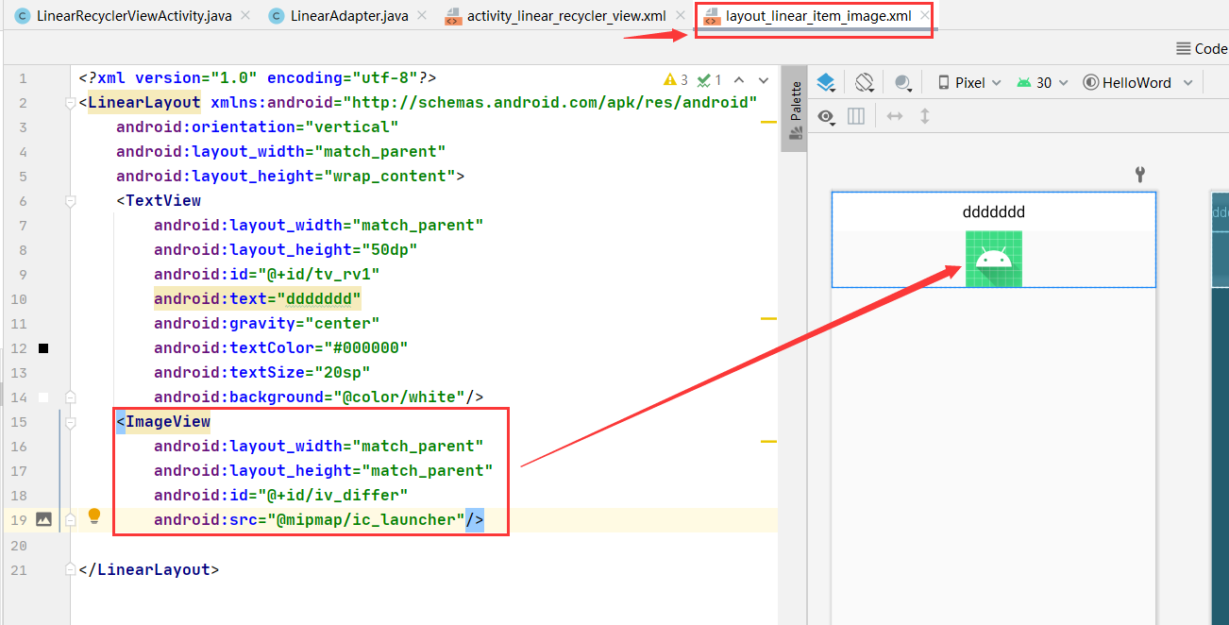This screenshot has width=1229, height=625.
Task: Select the ddddddd TextView in preview
Action: 993,211
